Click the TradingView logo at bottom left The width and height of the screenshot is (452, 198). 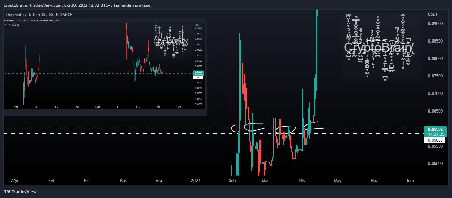point(20,192)
